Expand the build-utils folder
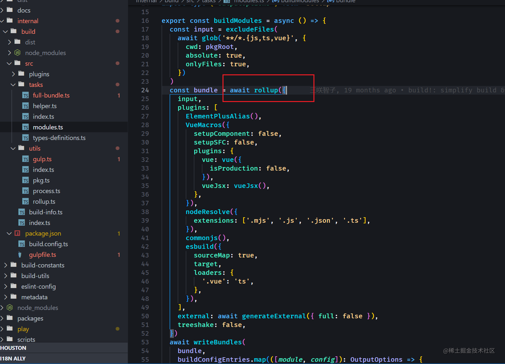Screen dimensions: 505x364 pos(5,276)
